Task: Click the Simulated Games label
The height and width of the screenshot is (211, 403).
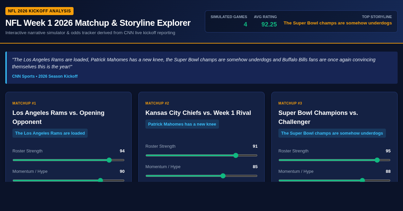Action: point(229,17)
